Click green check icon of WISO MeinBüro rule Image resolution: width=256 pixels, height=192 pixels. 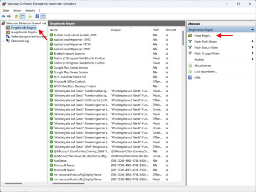51,86
